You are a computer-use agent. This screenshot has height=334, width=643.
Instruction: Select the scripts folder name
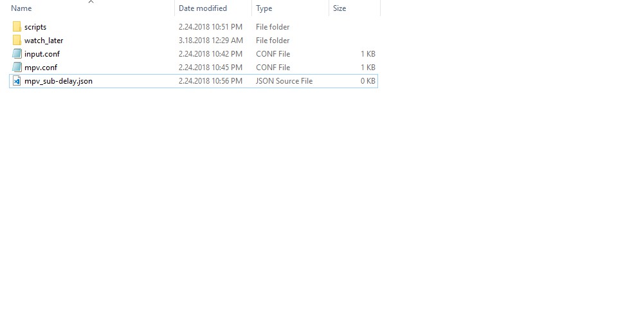(x=35, y=27)
